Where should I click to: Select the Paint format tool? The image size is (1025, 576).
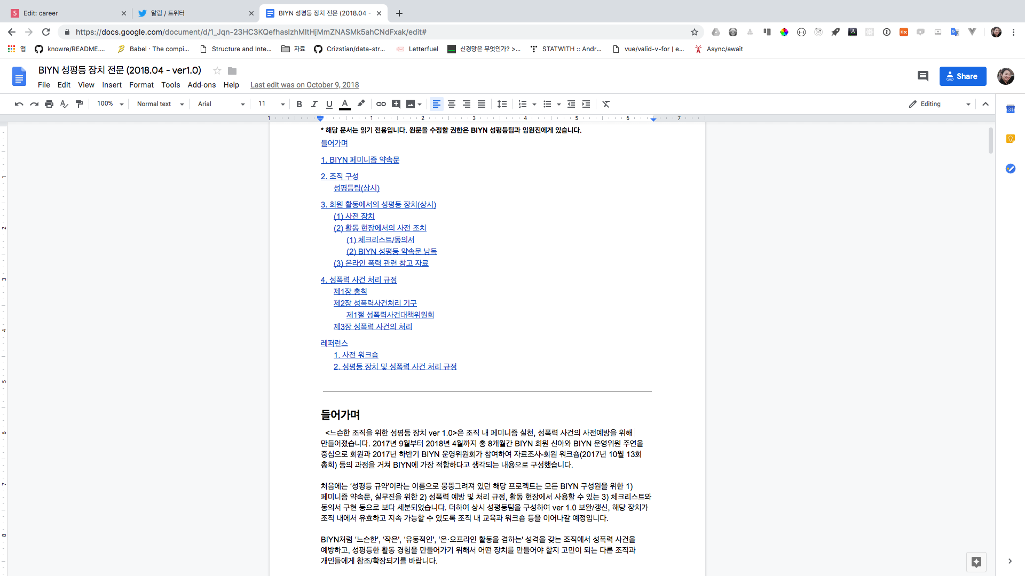pos(79,104)
